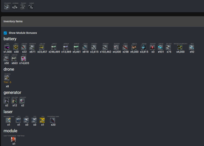Screen dimensions: 204x146
Task: Click the Asmodeus Laser icon
Action: pos(8,120)
